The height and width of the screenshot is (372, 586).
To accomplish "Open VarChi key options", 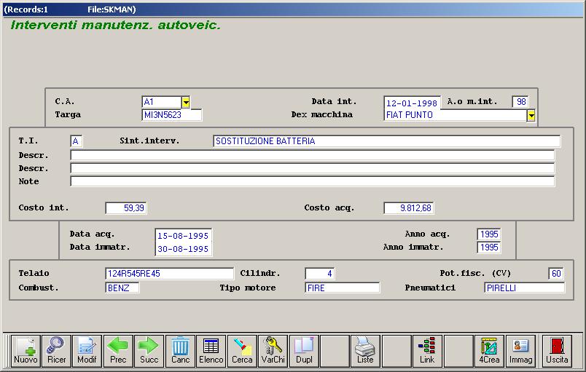I will pos(273,351).
